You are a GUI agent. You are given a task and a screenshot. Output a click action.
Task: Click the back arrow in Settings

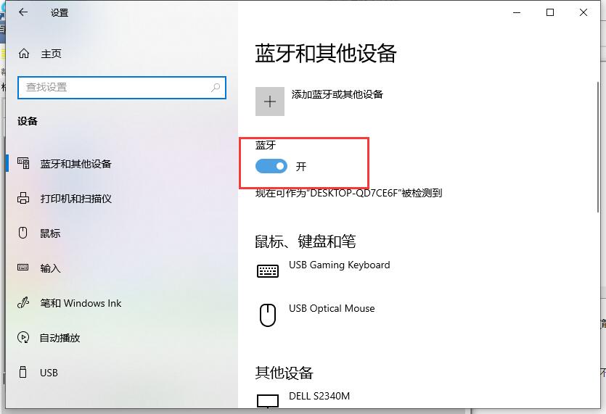click(x=23, y=12)
